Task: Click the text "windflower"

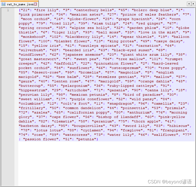Action: coord(32,55)
